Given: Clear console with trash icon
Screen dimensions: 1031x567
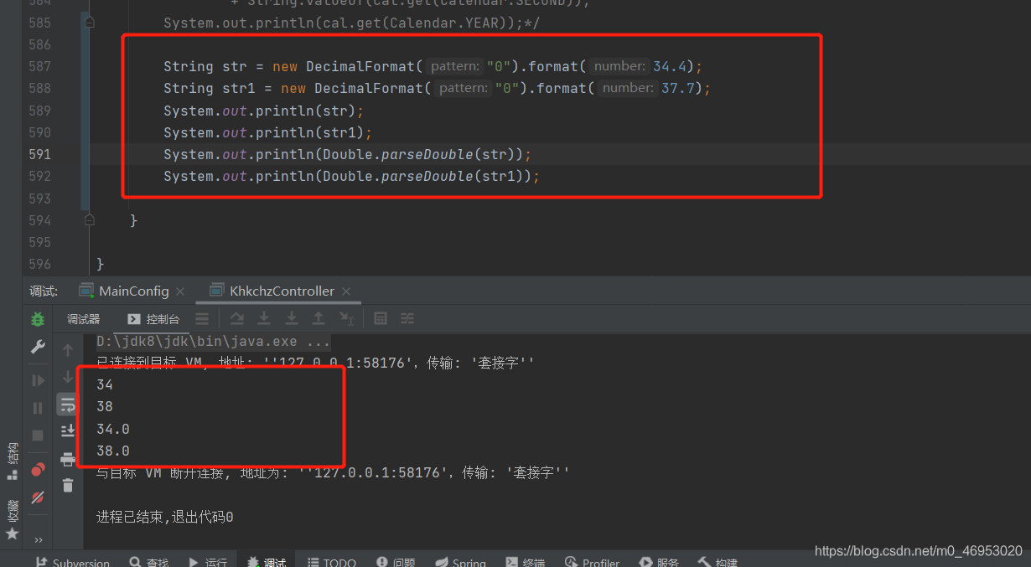Looking at the screenshot, I should point(68,485).
